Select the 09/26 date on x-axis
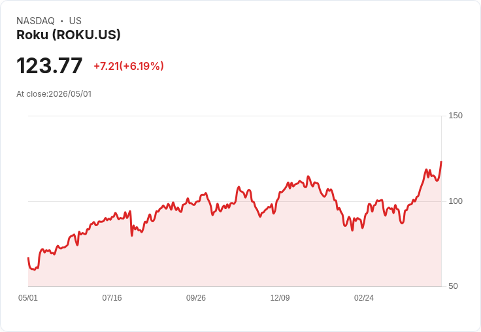The height and width of the screenshot is (332, 481). coord(196,298)
